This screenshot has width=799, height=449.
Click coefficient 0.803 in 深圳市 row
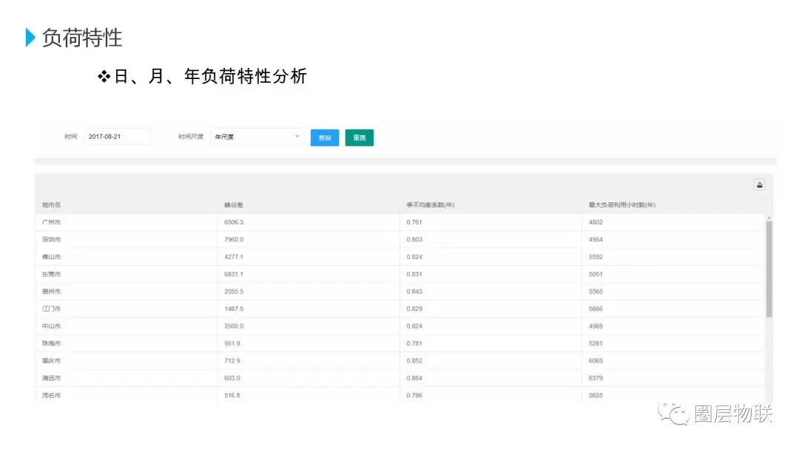[x=414, y=239]
